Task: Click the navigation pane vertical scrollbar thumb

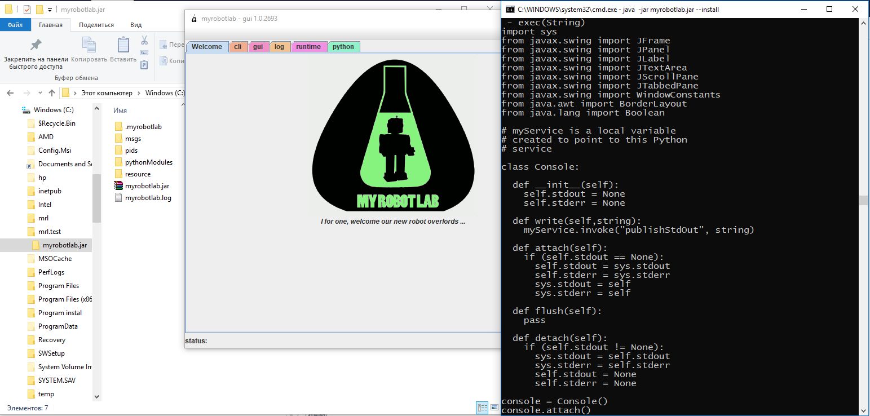Action: [96, 197]
